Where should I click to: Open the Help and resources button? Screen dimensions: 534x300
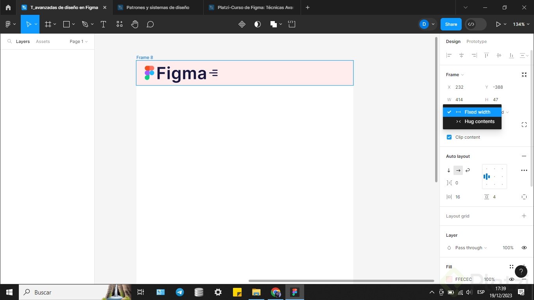(x=521, y=271)
